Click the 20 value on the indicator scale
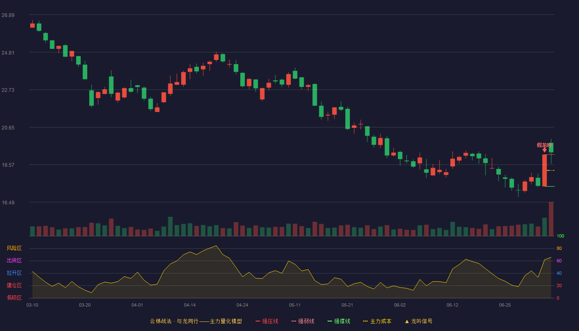The image size is (579, 331). (x=559, y=285)
